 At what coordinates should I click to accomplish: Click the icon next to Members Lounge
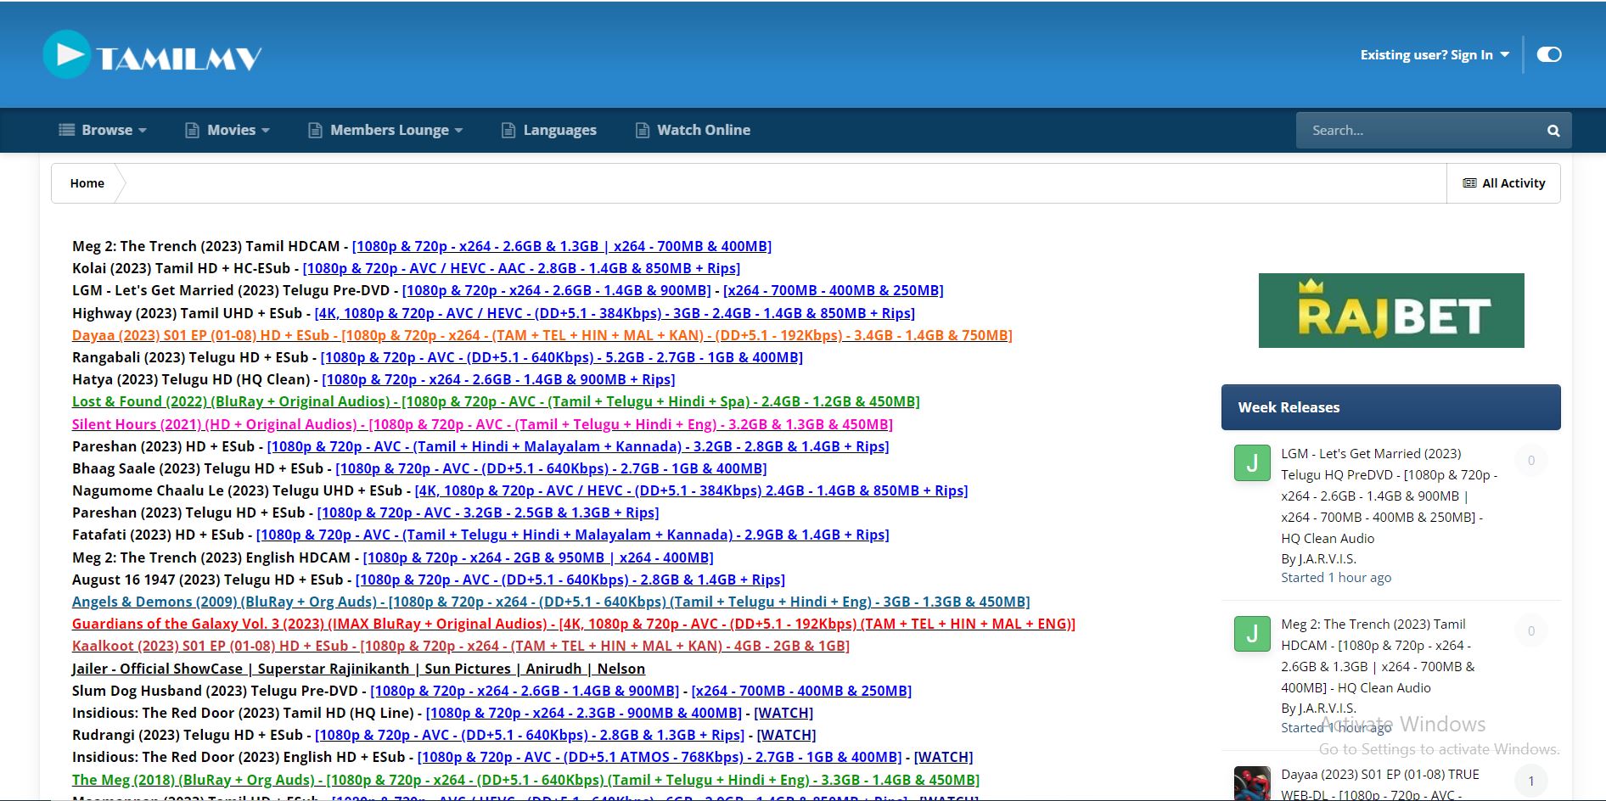[x=314, y=129]
